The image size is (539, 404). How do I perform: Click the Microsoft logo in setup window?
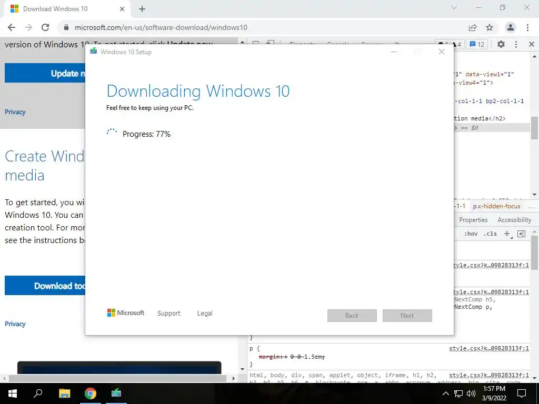(125, 312)
